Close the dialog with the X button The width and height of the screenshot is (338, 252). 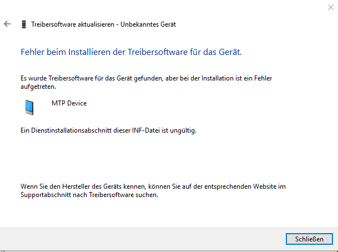point(330,7)
